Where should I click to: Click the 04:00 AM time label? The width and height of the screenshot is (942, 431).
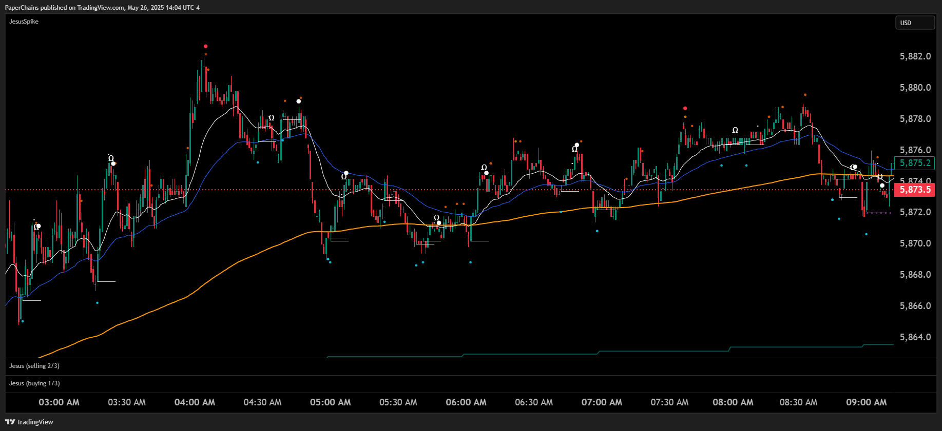(x=195, y=402)
